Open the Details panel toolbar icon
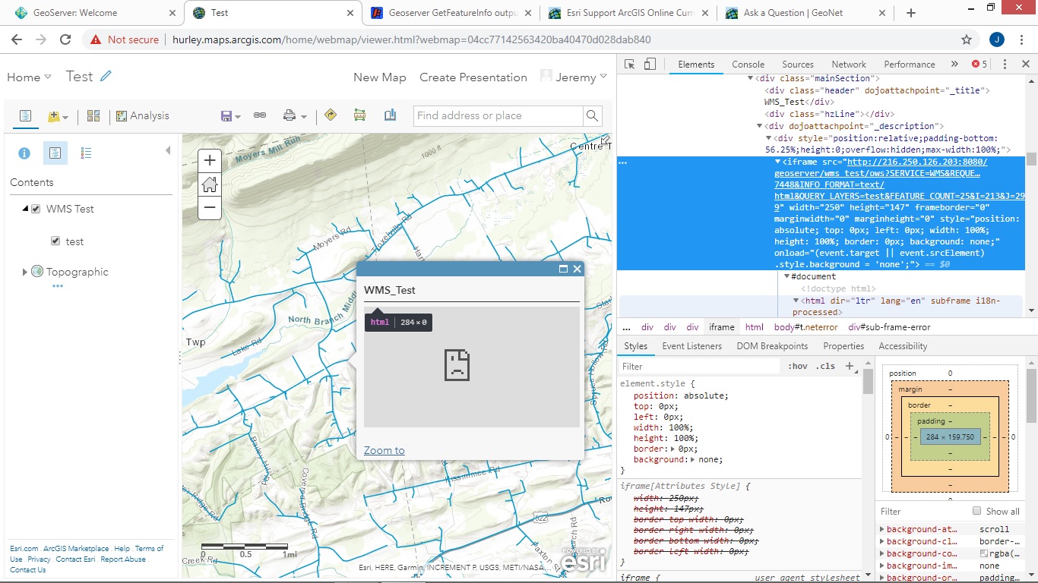This screenshot has height=583, width=1038. click(x=25, y=116)
